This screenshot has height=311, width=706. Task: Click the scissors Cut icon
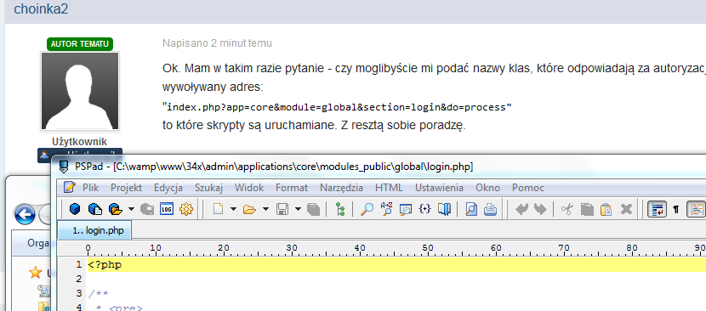[x=567, y=209]
